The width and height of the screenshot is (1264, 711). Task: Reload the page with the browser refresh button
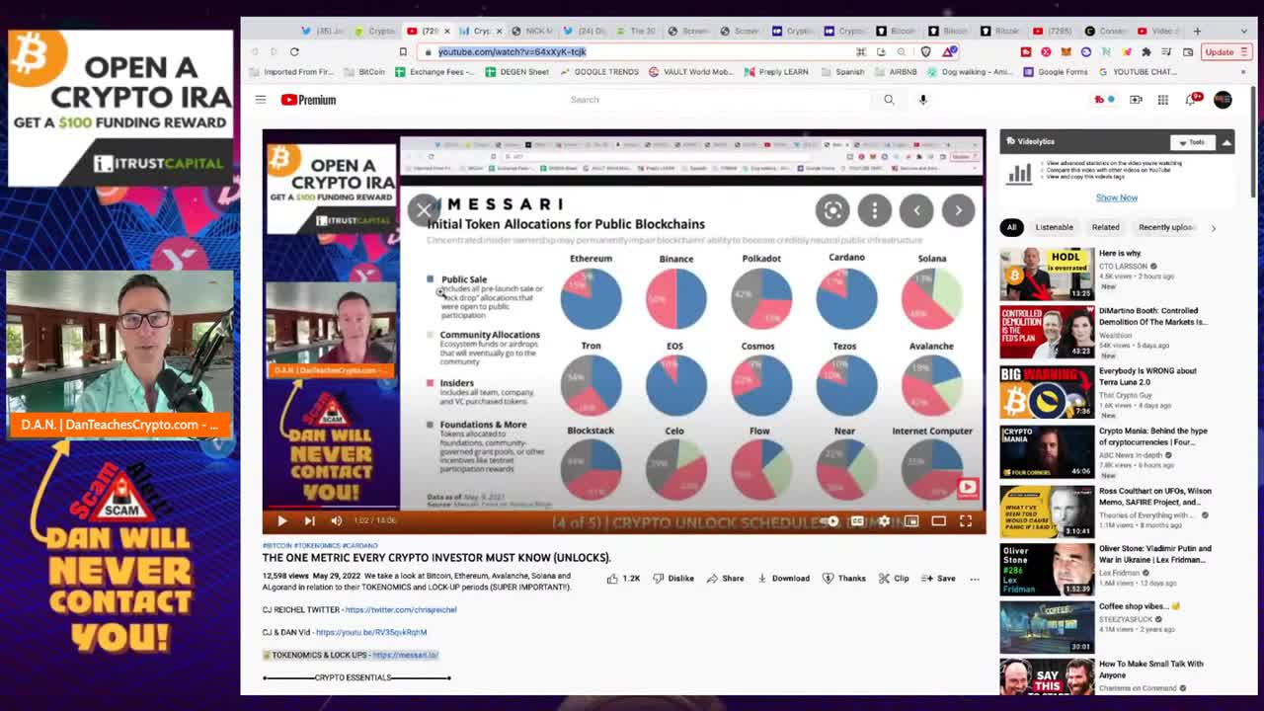click(x=294, y=51)
